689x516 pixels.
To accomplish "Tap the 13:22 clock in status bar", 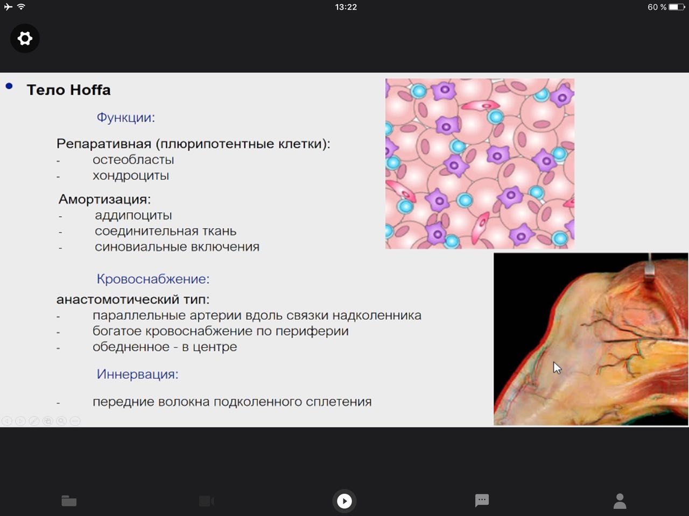I will [346, 7].
